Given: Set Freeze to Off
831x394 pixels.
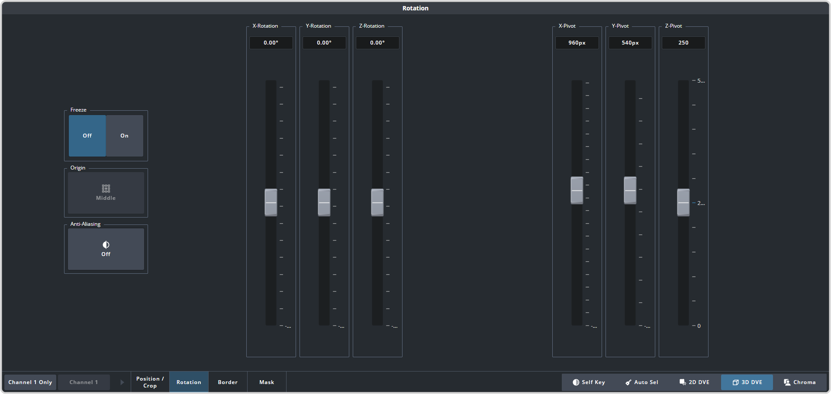Looking at the screenshot, I should [x=87, y=136].
